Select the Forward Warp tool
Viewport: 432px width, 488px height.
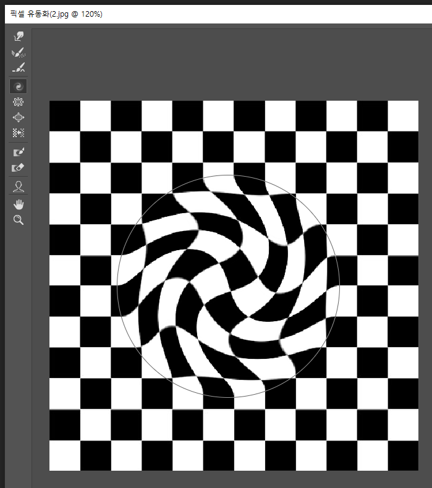pyautogui.click(x=19, y=36)
